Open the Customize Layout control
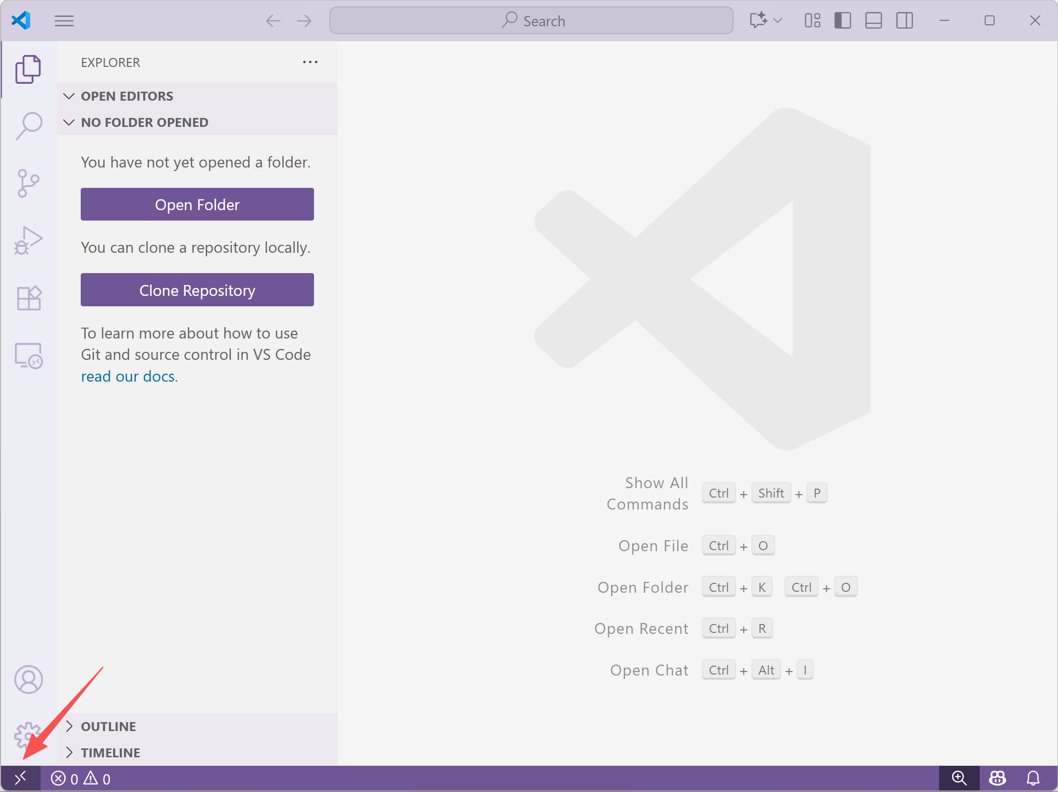1058x792 pixels. click(812, 20)
